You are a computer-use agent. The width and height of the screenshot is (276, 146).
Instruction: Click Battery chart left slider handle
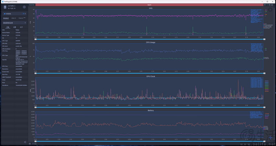click(36, 141)
